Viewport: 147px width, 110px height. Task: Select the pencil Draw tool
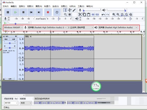click(74, 10)
